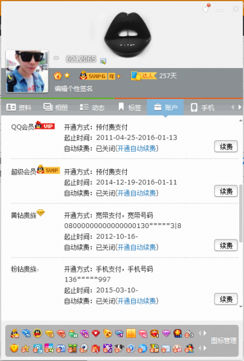Click the skin changer shirt icon
This screenshot has width=244, height=361.
tap(205, 9)
